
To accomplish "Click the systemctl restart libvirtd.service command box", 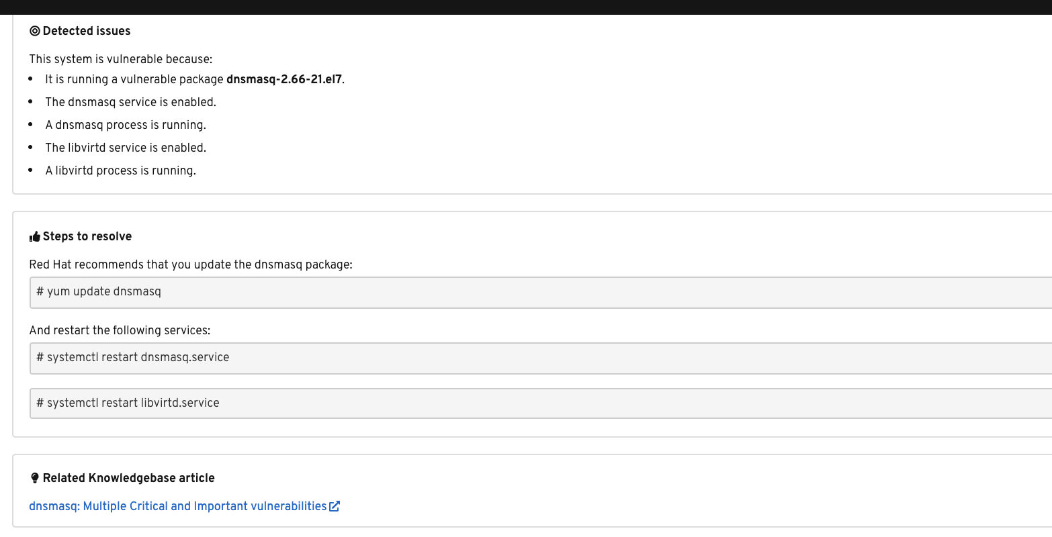I will tap(537, 403).
